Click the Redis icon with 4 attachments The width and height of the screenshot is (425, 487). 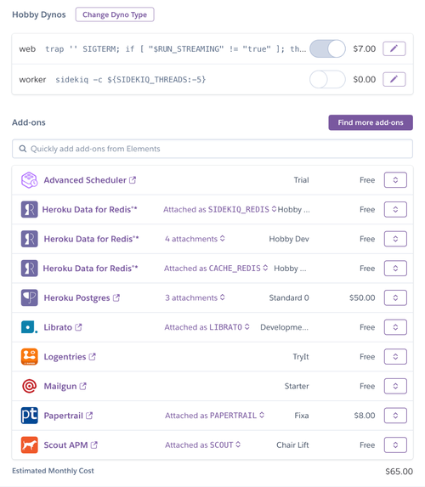(x=29, y=239)
